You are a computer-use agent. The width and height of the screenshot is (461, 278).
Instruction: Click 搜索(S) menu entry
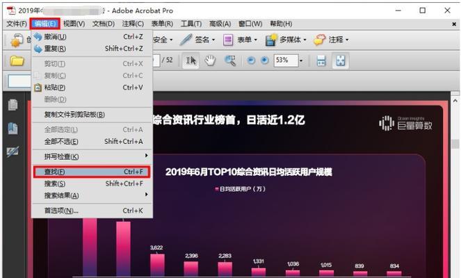[92, 183]
